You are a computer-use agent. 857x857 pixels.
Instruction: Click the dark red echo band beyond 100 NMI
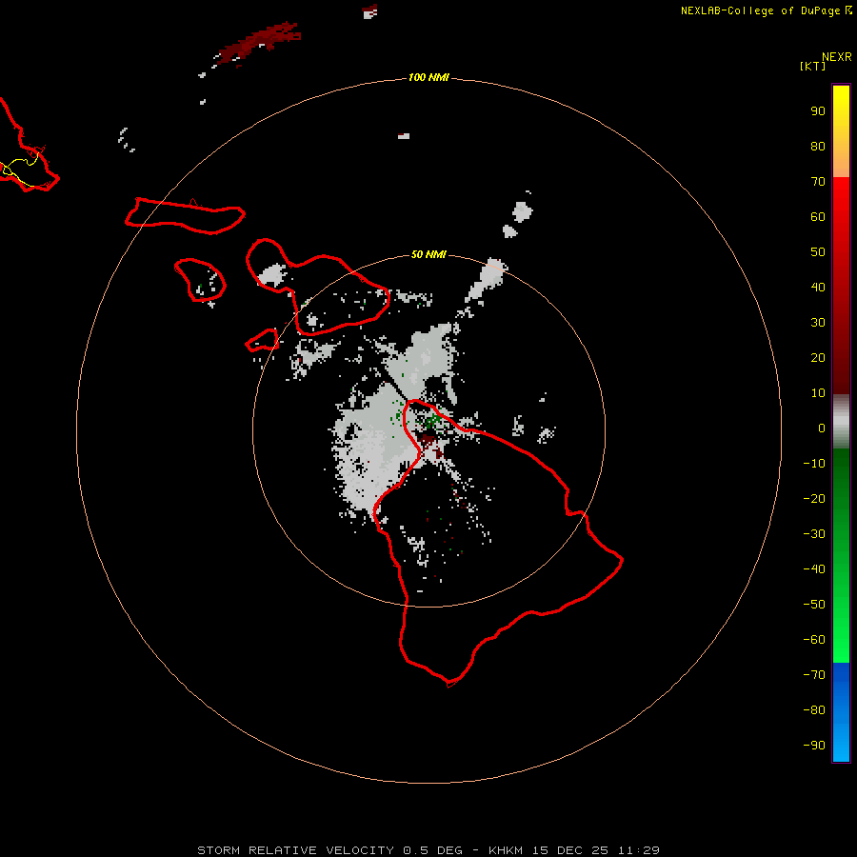coord(258,44)
